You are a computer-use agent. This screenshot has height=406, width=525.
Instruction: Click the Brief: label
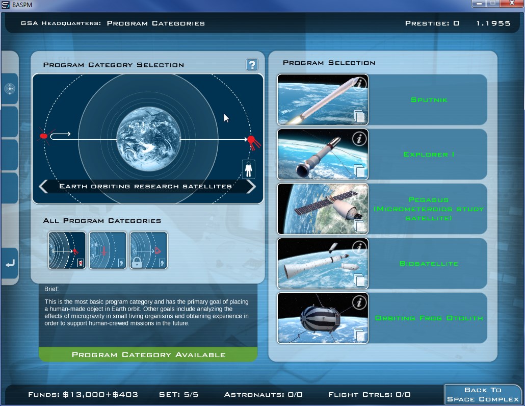pyautogui.click(x=51, y=289)
